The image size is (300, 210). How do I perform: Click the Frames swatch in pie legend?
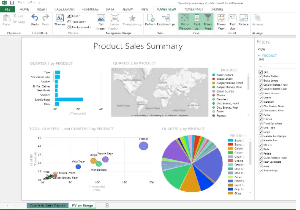click(230, 181)
